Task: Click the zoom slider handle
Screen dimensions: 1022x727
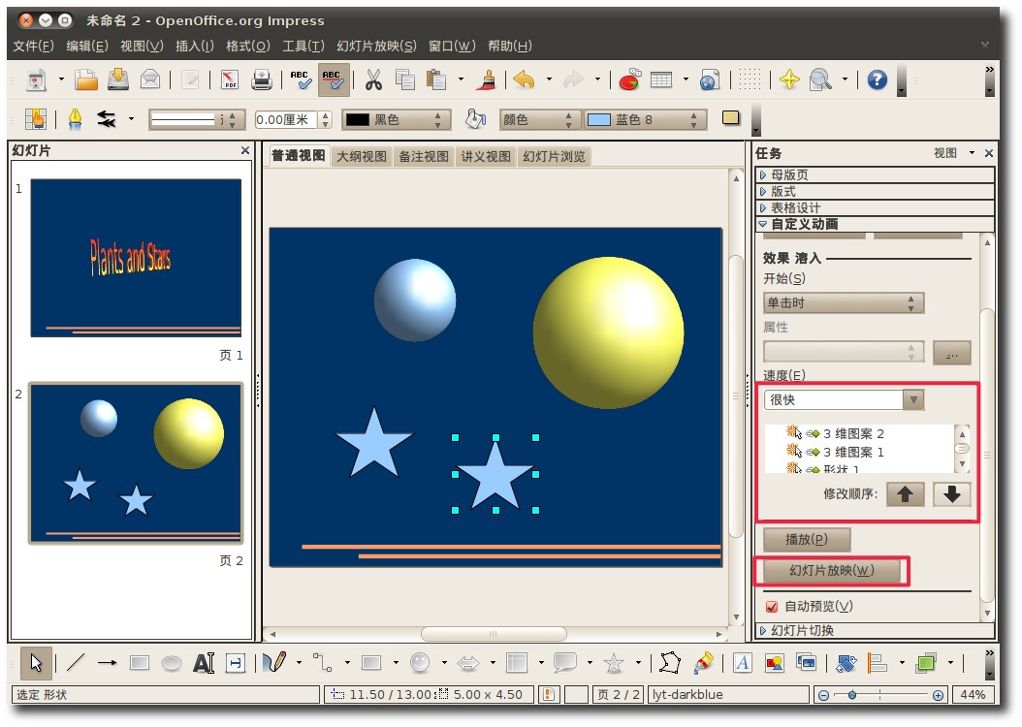Action: coord(852,695)
